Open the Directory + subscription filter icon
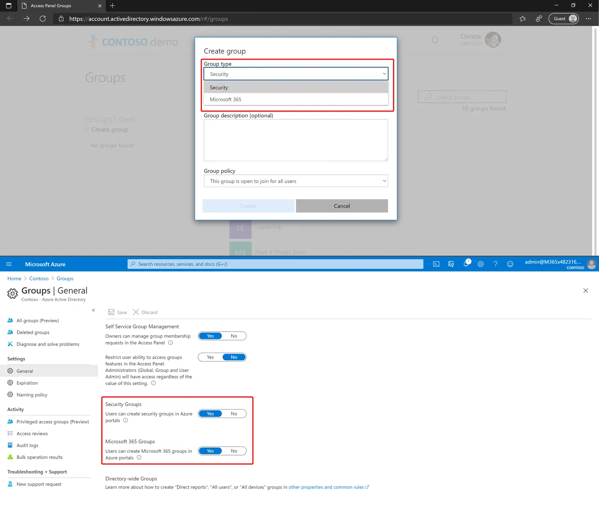 [451, 264]
